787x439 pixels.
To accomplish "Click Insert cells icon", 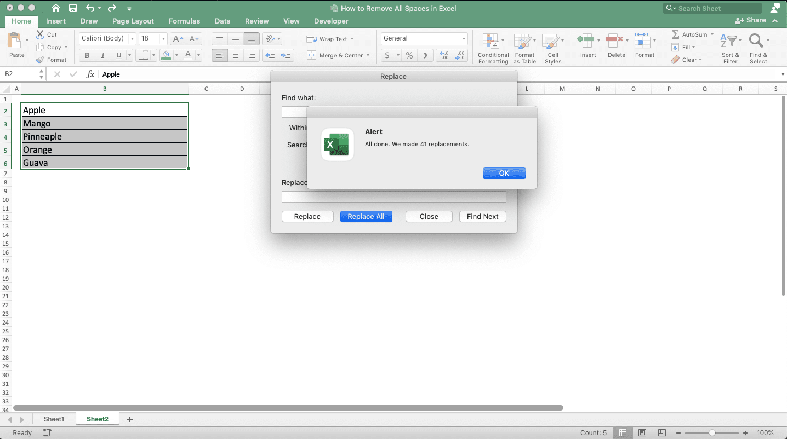I will point(586,41).
